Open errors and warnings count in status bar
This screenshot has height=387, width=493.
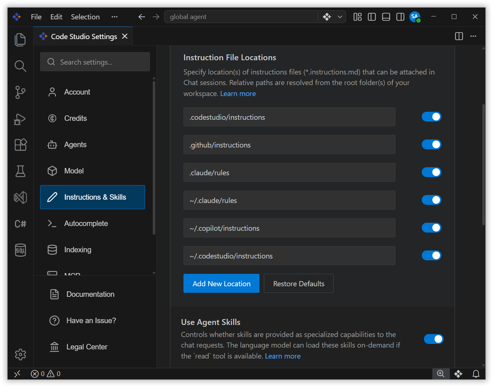click(x=46, y=373)
